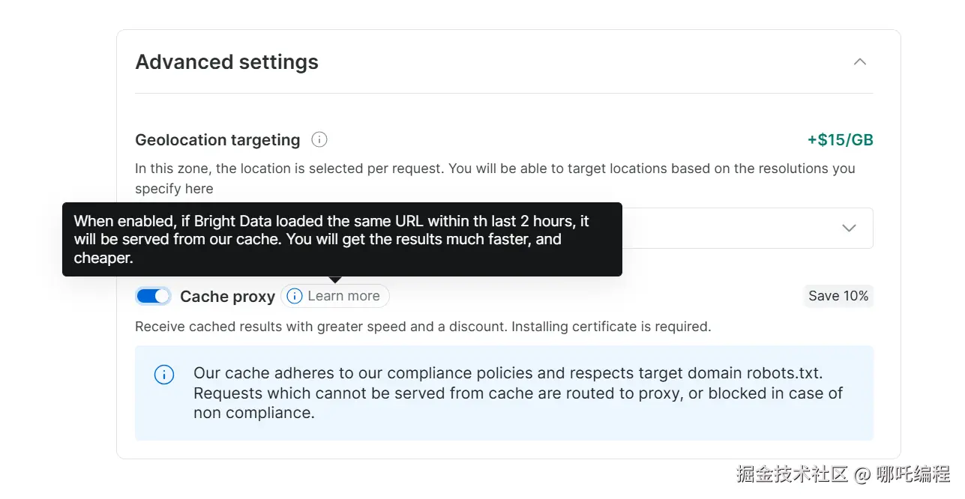This screenshot has width=965, height=499.
Task: Click the robots.txt compliance notice paragraph
Action: [517, 393]
